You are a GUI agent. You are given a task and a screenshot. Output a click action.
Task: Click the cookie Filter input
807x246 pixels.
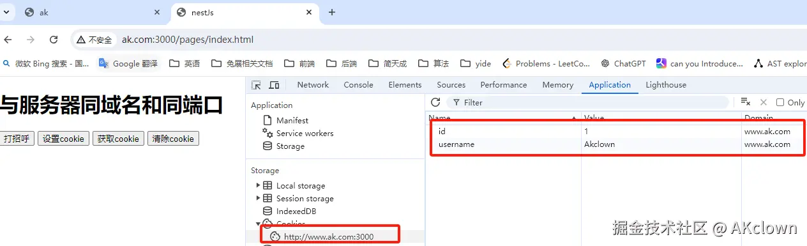click(x=587, y=102)
